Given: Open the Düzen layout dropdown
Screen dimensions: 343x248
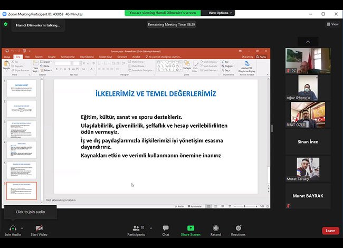Looking at the screenshot, I should [x=46, y=62].
